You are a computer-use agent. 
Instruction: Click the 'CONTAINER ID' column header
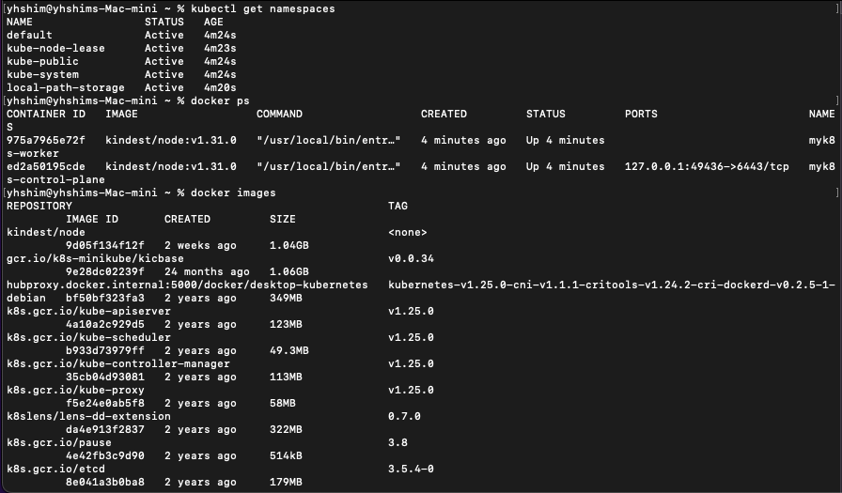tap(46, 114)
